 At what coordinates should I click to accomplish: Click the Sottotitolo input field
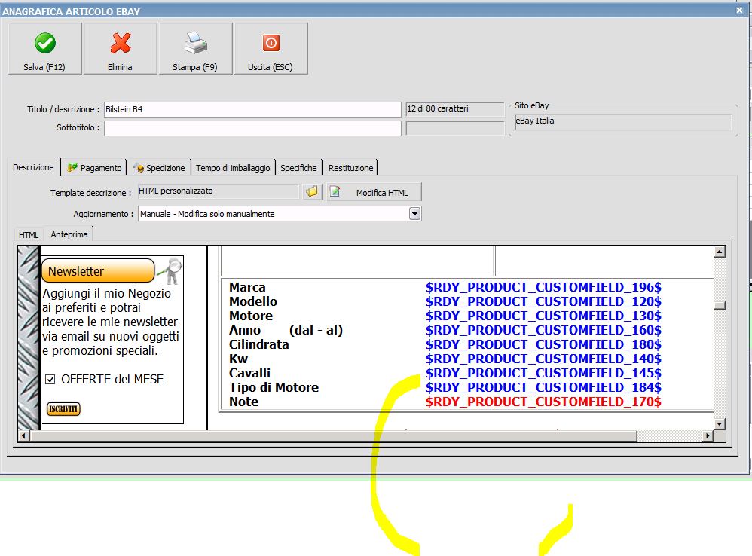pos(252,128)
